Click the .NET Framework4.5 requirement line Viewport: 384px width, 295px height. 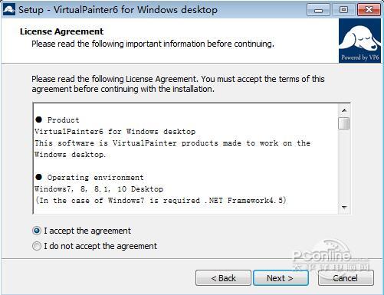[161, 200]
